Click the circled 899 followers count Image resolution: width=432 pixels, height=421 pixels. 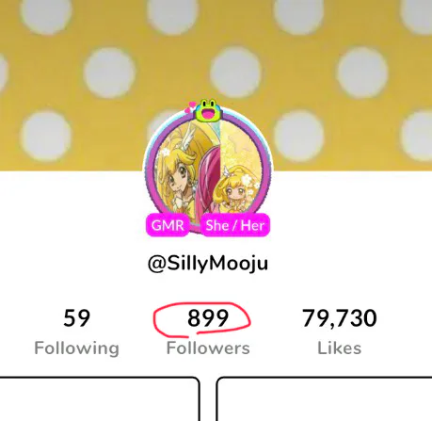tap(208, 318)
